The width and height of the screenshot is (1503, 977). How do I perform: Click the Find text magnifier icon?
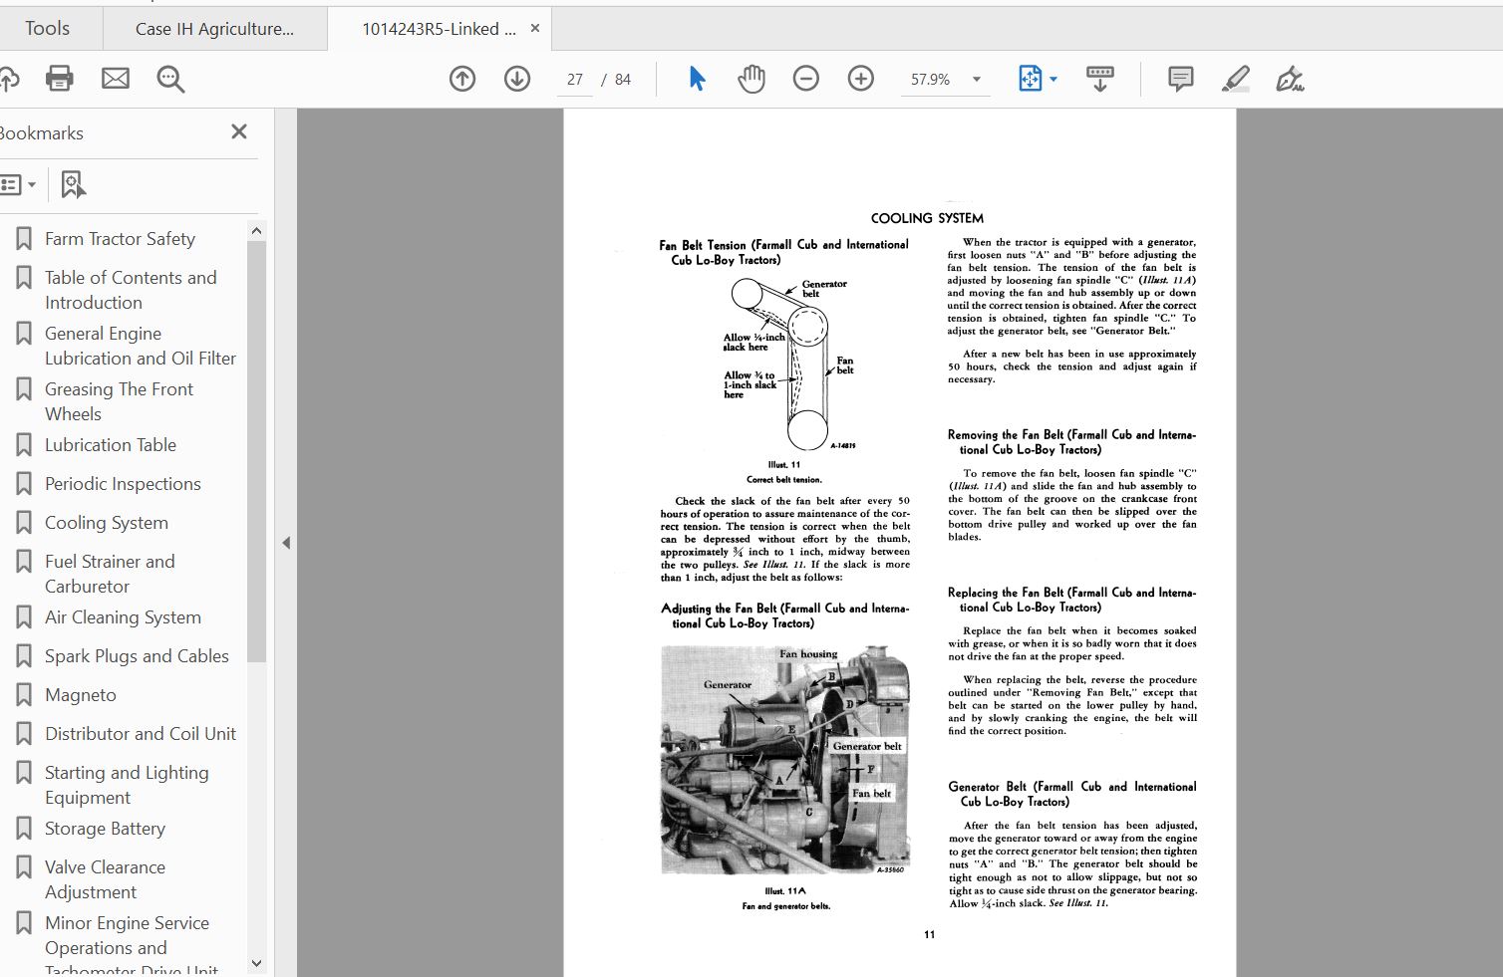[170, 79]
